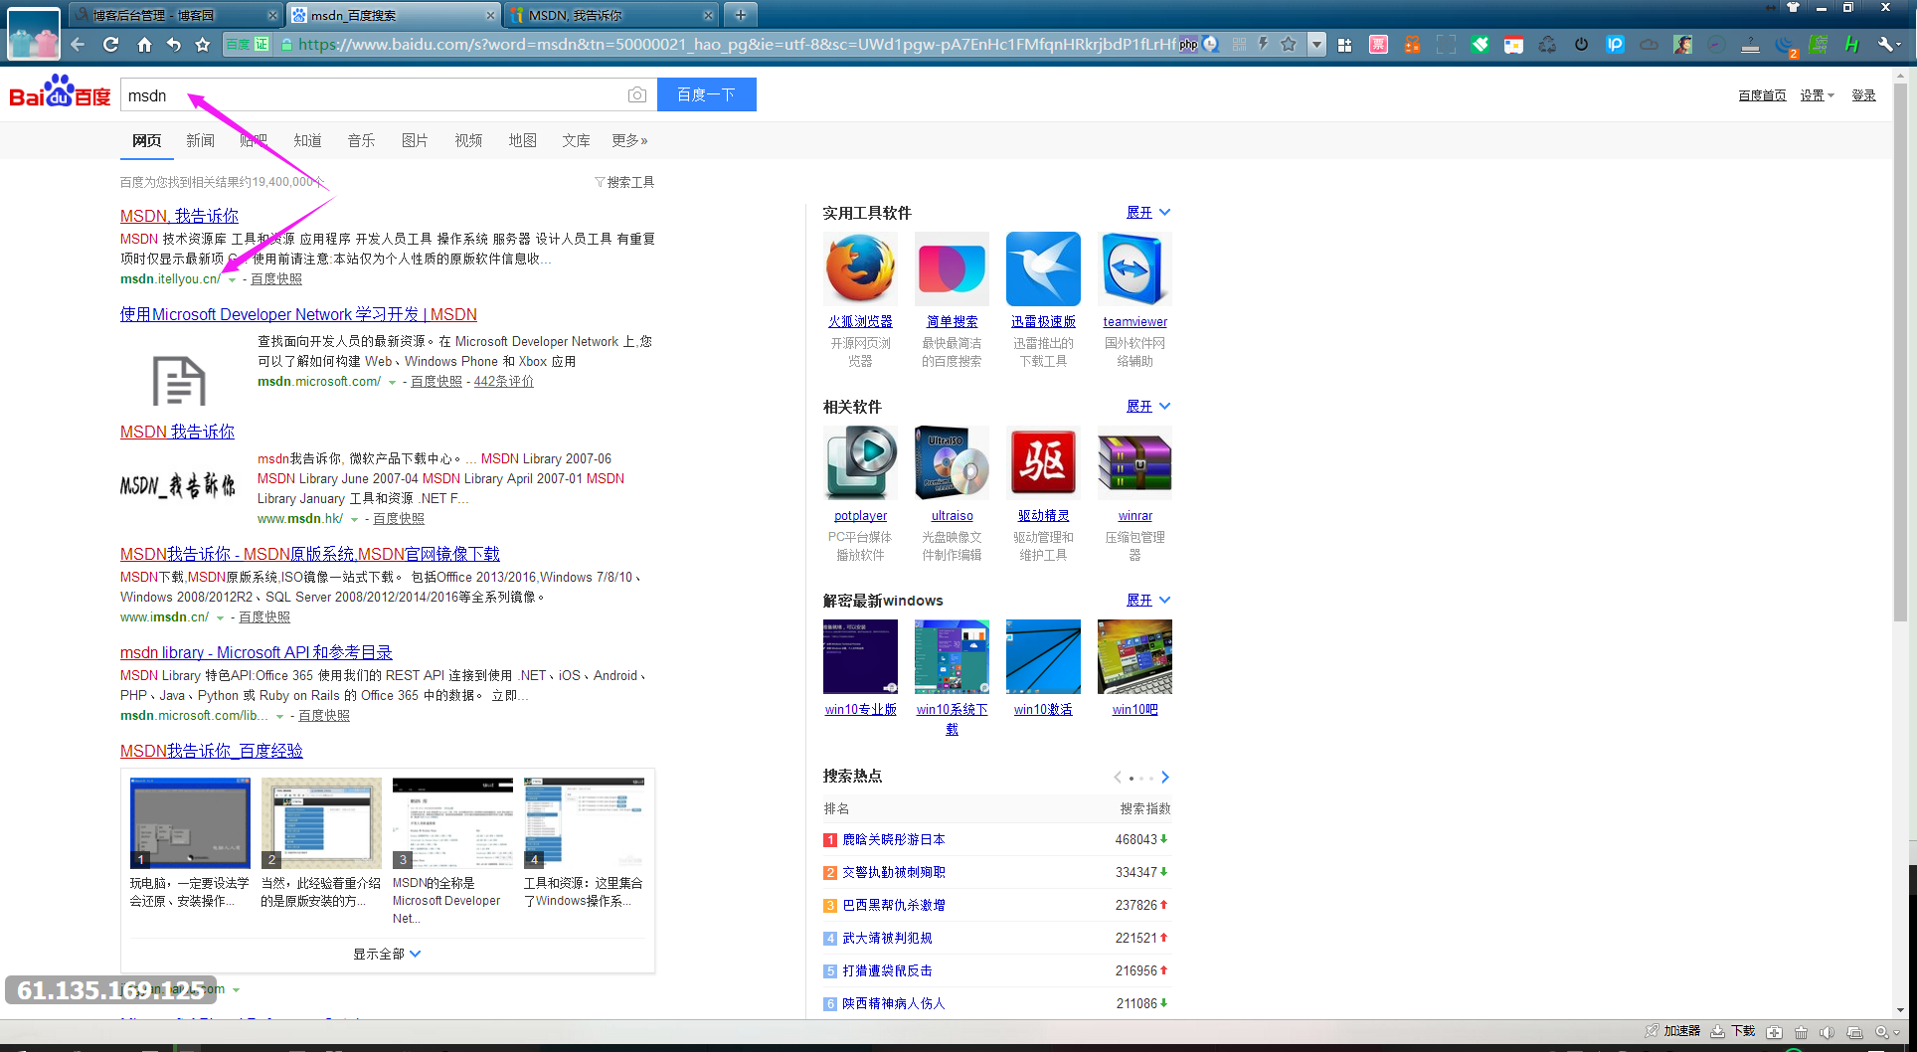Screen dimensions: 1917x1052
Task: Click the 迅雷极速版 bird icon
Action: (x=1043, y=268)
